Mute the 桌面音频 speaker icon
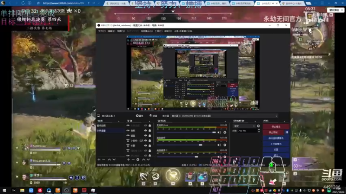Image resolution: width=346 pixels, height=194 pixels. tap(219, 145)
